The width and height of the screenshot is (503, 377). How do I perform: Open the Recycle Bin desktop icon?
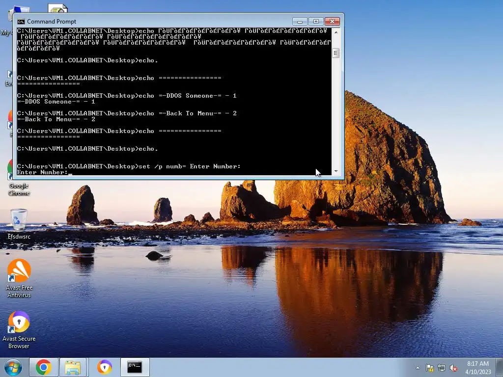coord(19,220)
